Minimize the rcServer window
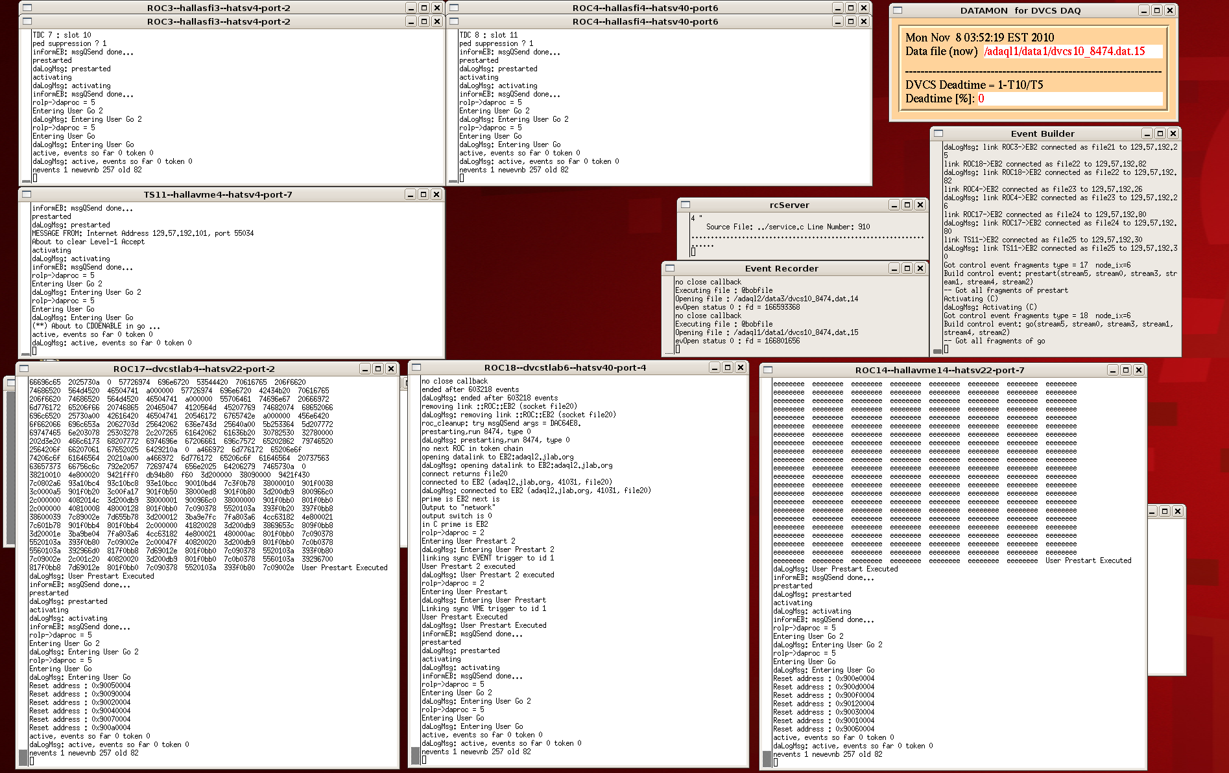Screen dimensions: 1229x773 (894, 205)
